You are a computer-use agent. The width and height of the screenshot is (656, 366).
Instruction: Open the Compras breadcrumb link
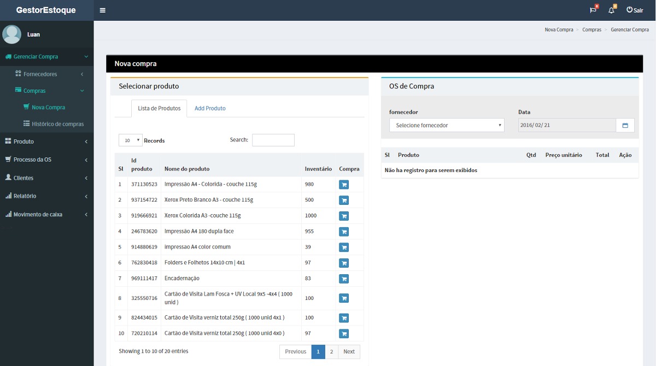pos(591,29)
